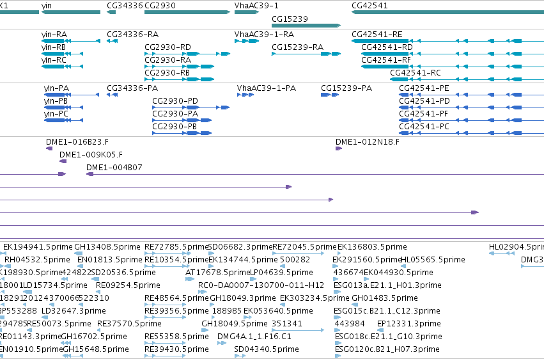Image resolution: width=544 pixels, height=359 pixels.
Task: Open EST EK303234.5prime
Action: click(x=315, y=299)
